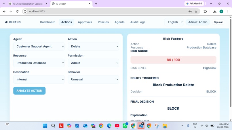Click the battery tray icon
The width and height of the screenshot is (232, 130).
click(212, 126)
